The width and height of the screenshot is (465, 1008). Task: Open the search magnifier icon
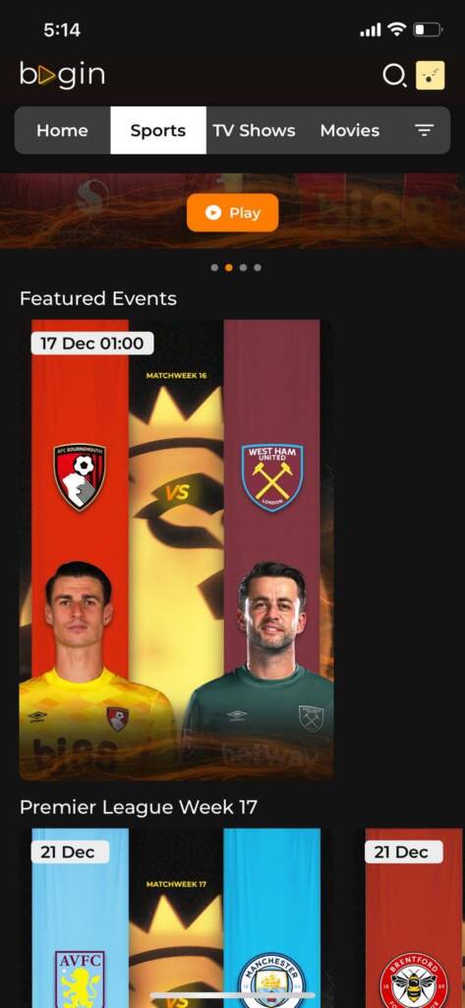pyautogui.click(x=394, y=76)
